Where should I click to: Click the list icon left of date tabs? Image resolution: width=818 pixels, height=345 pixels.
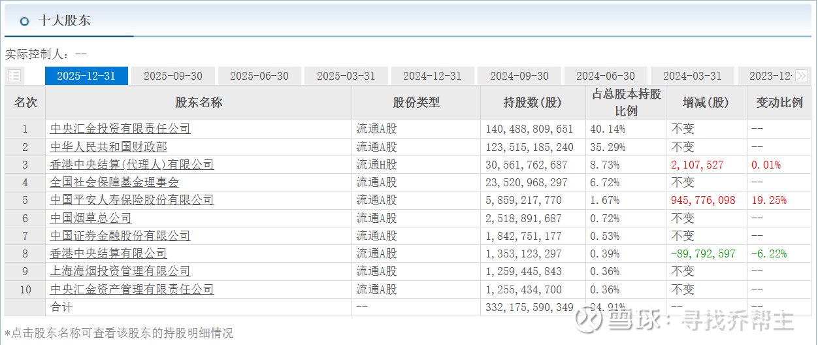[x=14, y=76]
